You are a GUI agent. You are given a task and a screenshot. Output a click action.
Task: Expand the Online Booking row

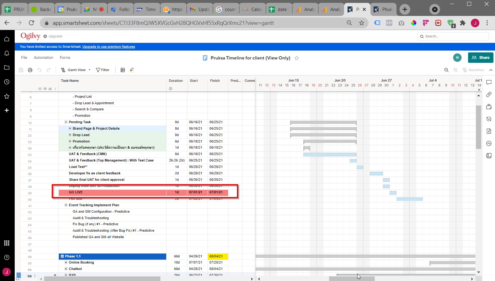pos(66,262)
